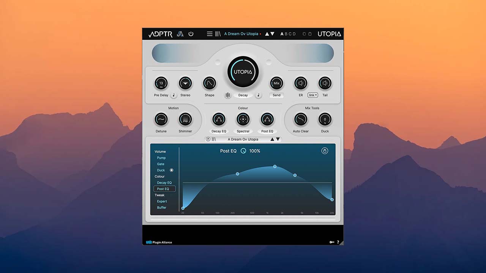Open the link dropdown between ER and Tail

tap(312, 95)
